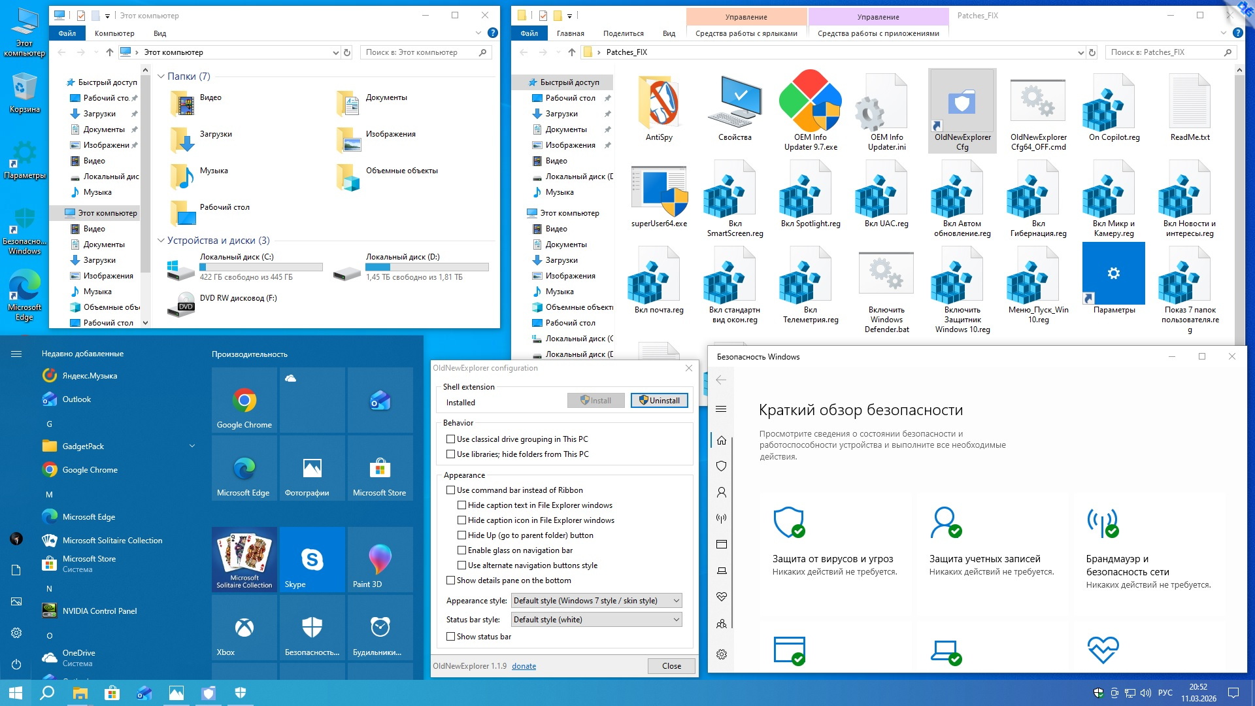The height and width of the screenshot is (706, 1255).
Task: Open Windows Security settings gear in sidebar
Action: pos(722,654)
